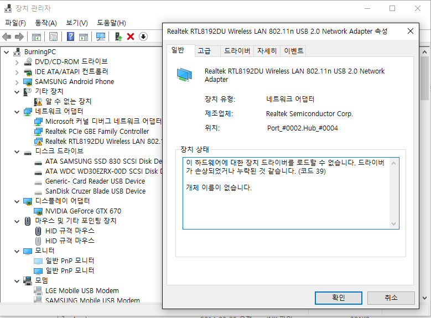Select Realtek PCIe GBE Family Controller
Screen dimensions: 431x318
97,132
